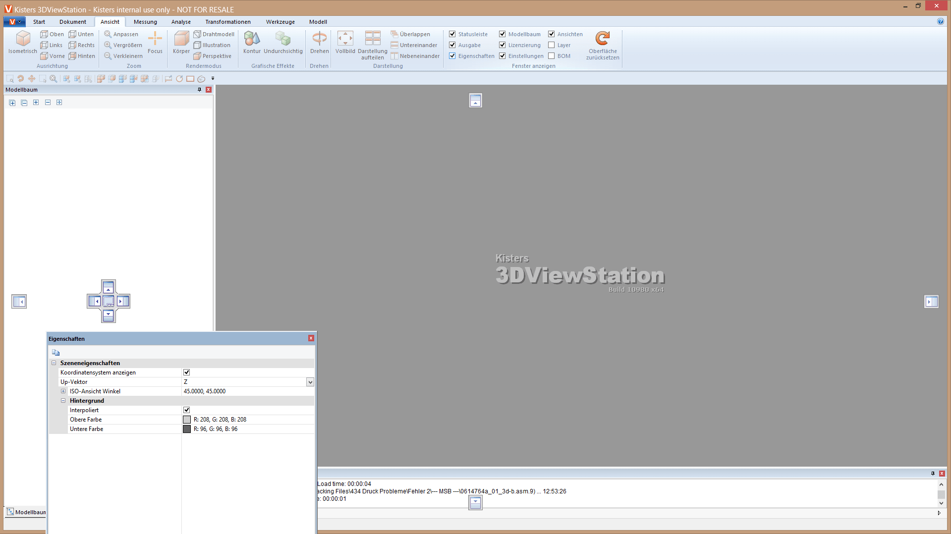The image size is (951, 534).
Task: Click Verkleinern to zoom out
Action: point(123,56)
